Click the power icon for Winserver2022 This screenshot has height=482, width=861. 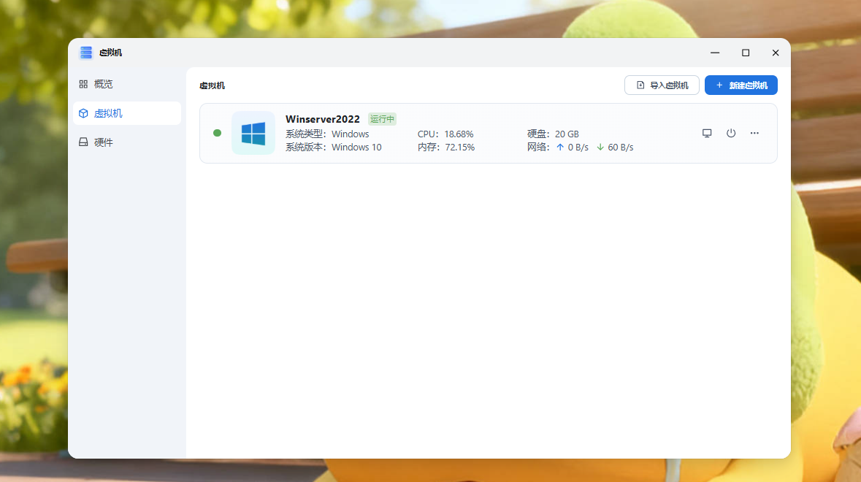point(731,134)
